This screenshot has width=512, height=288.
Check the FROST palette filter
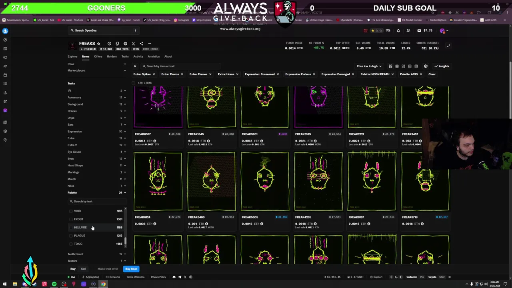click(71, 219)
